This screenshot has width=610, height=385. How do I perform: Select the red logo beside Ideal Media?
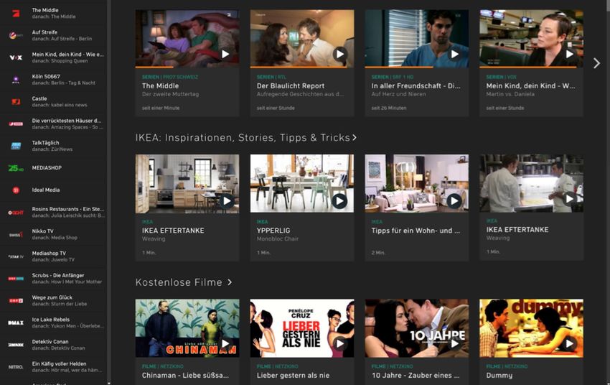(16, 190)
